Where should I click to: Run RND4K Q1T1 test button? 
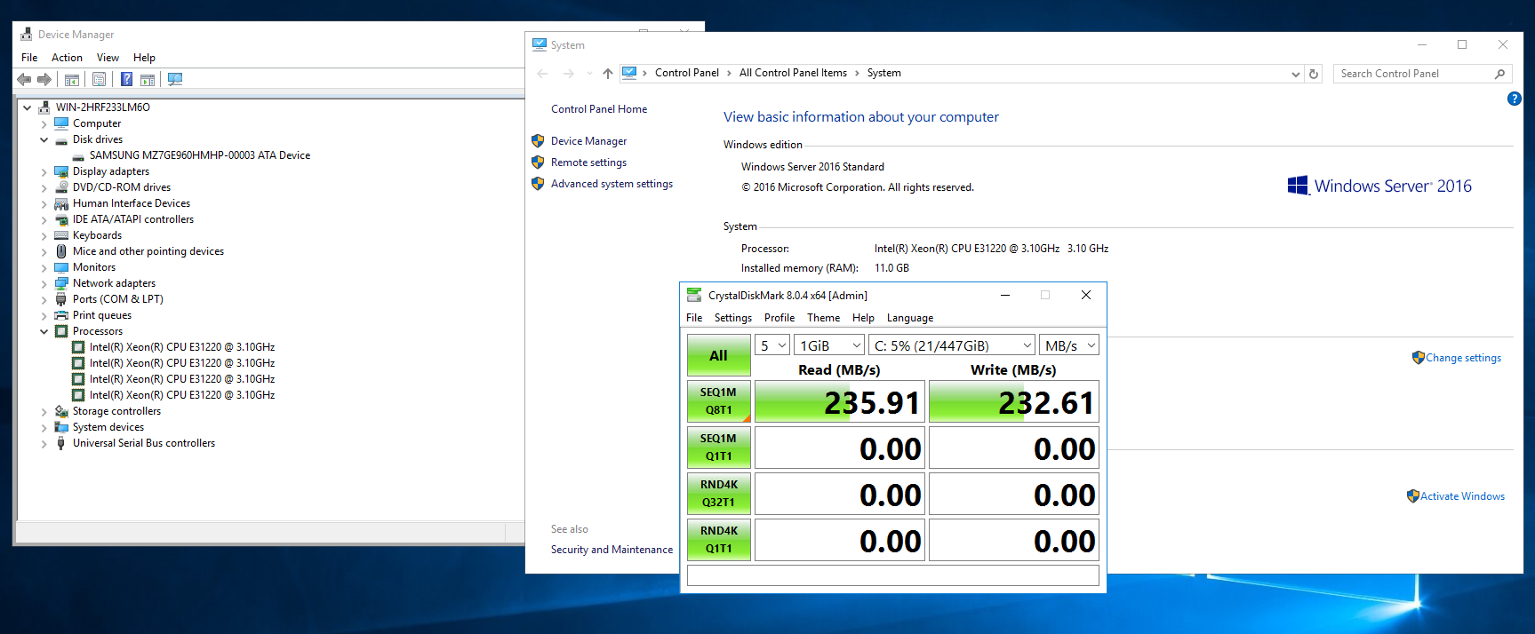[719, 540]
